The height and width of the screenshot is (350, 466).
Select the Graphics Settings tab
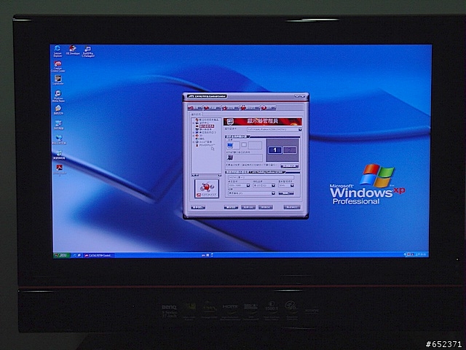197,114
